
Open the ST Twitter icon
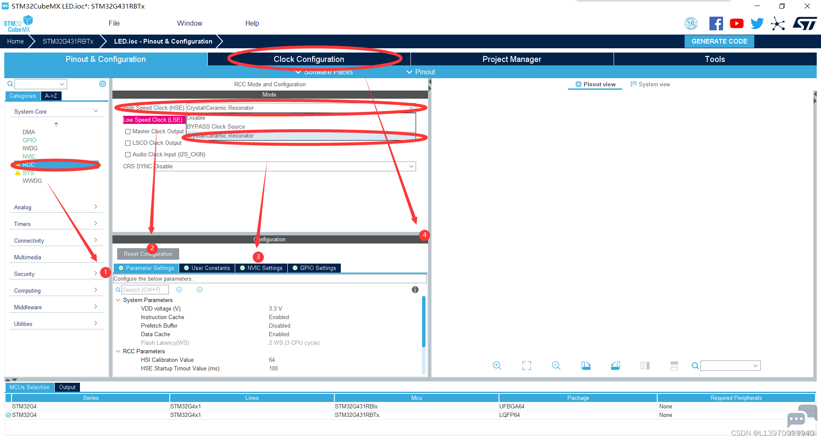click(757, 23)
